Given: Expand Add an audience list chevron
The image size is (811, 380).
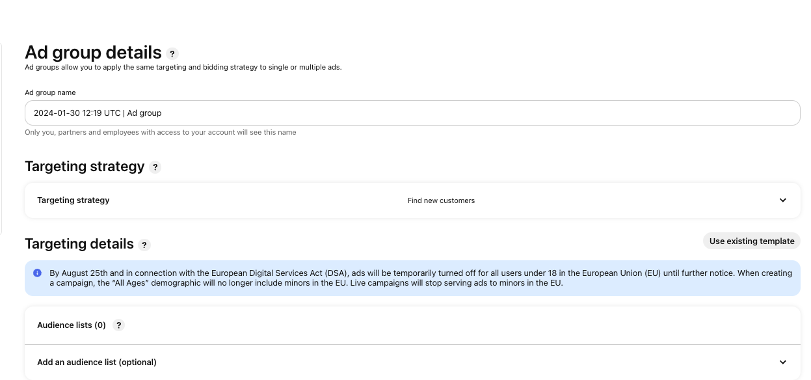Looking at the screenshot, I should pyautogui.click(x=783, y=362).
